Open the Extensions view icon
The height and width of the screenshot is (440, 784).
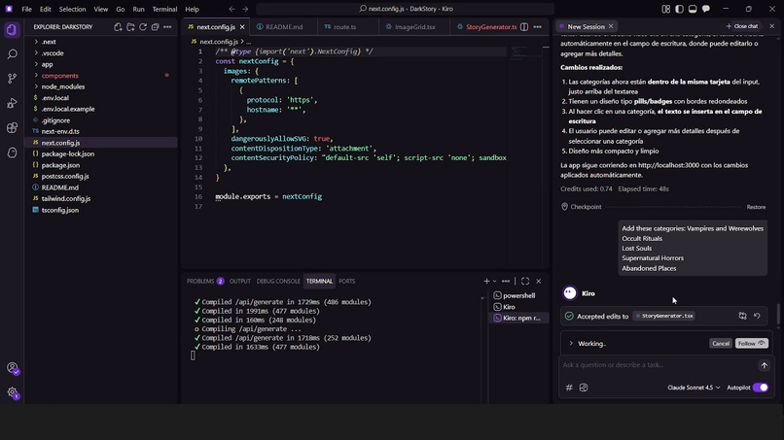(x=12, y=128)
